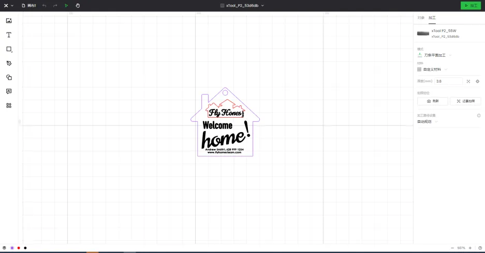Select the red layer color dot
The height and width of the screenshot is (253, 485).
click(19, 248)
